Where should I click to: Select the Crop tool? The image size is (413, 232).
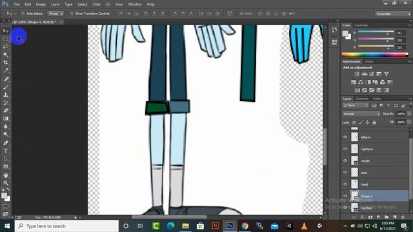[6, 63]
